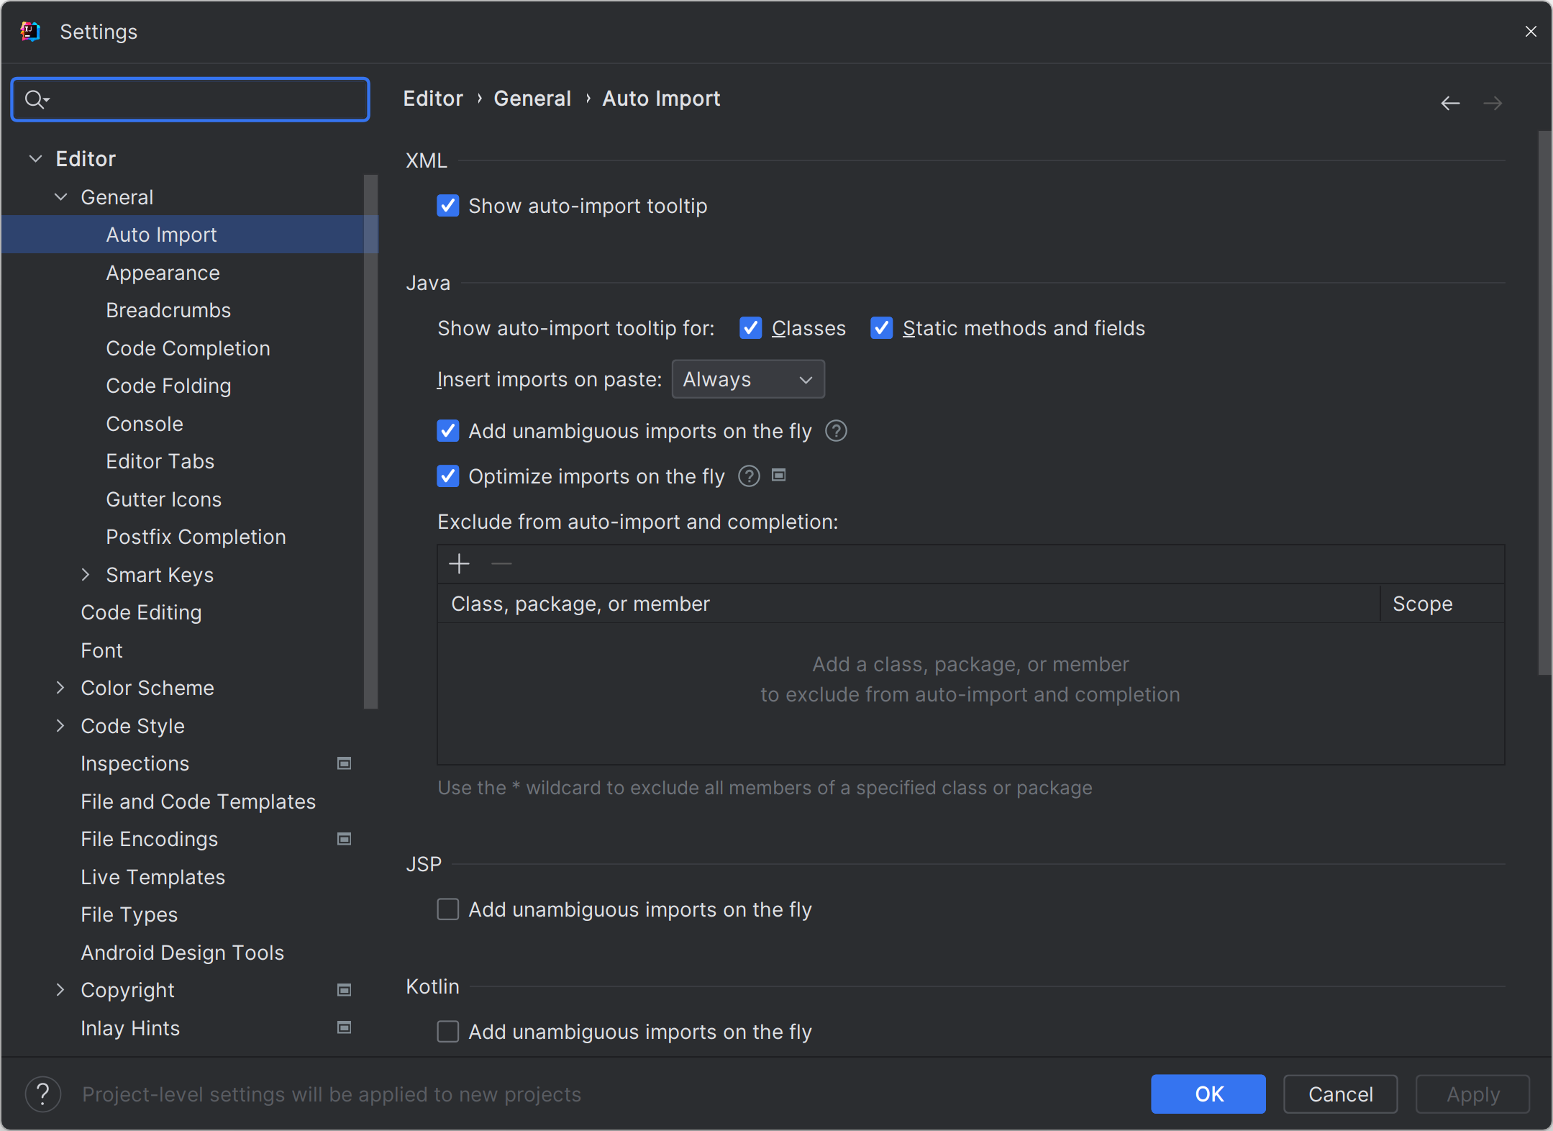The image size is (1553, 1131).
Task: Select File Encodings in the tree
Action: pos(150,839)
